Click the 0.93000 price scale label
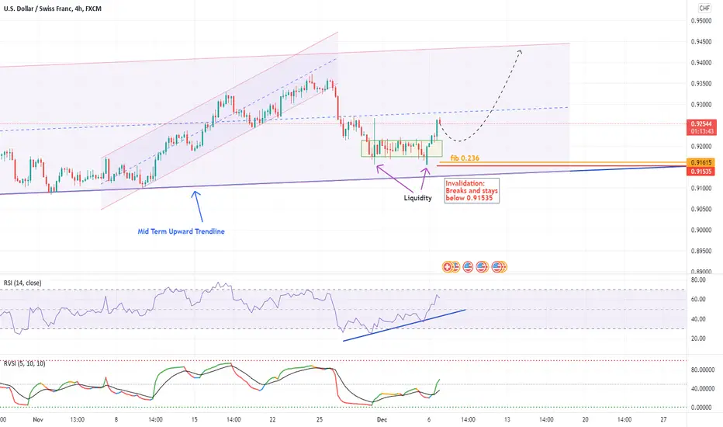The width and height of the screenshot is (723, 427). (x=701, y=105)
